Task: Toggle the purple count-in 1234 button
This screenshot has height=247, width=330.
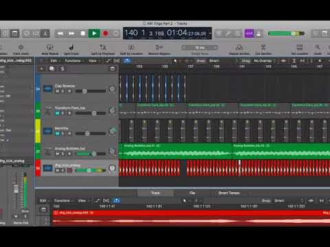Action: click(x=249, y=34)
